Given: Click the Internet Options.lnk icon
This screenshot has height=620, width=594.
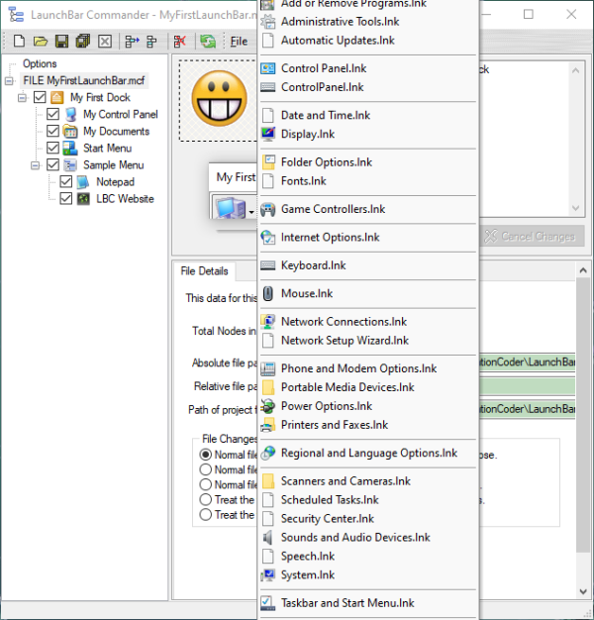Looking at the screenshot, I should (268, 238).
